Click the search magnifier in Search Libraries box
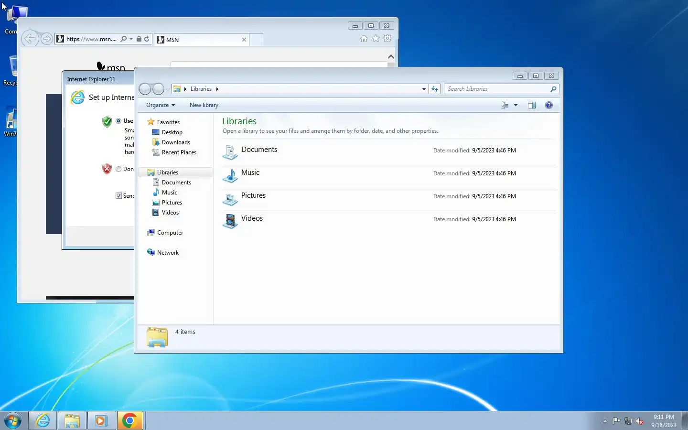 pyautogui.click(x=553, y=89)
